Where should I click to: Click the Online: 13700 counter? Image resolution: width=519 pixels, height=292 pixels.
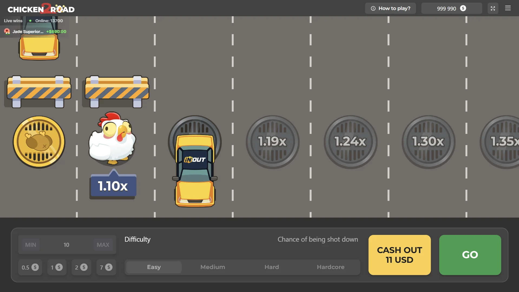49,21
